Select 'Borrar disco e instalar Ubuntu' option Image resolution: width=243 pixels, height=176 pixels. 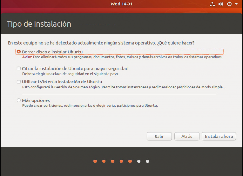tap(19, 52)
